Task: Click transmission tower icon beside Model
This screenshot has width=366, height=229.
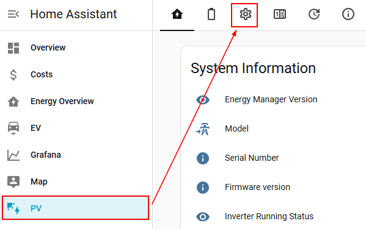Action: pos(203,129)
